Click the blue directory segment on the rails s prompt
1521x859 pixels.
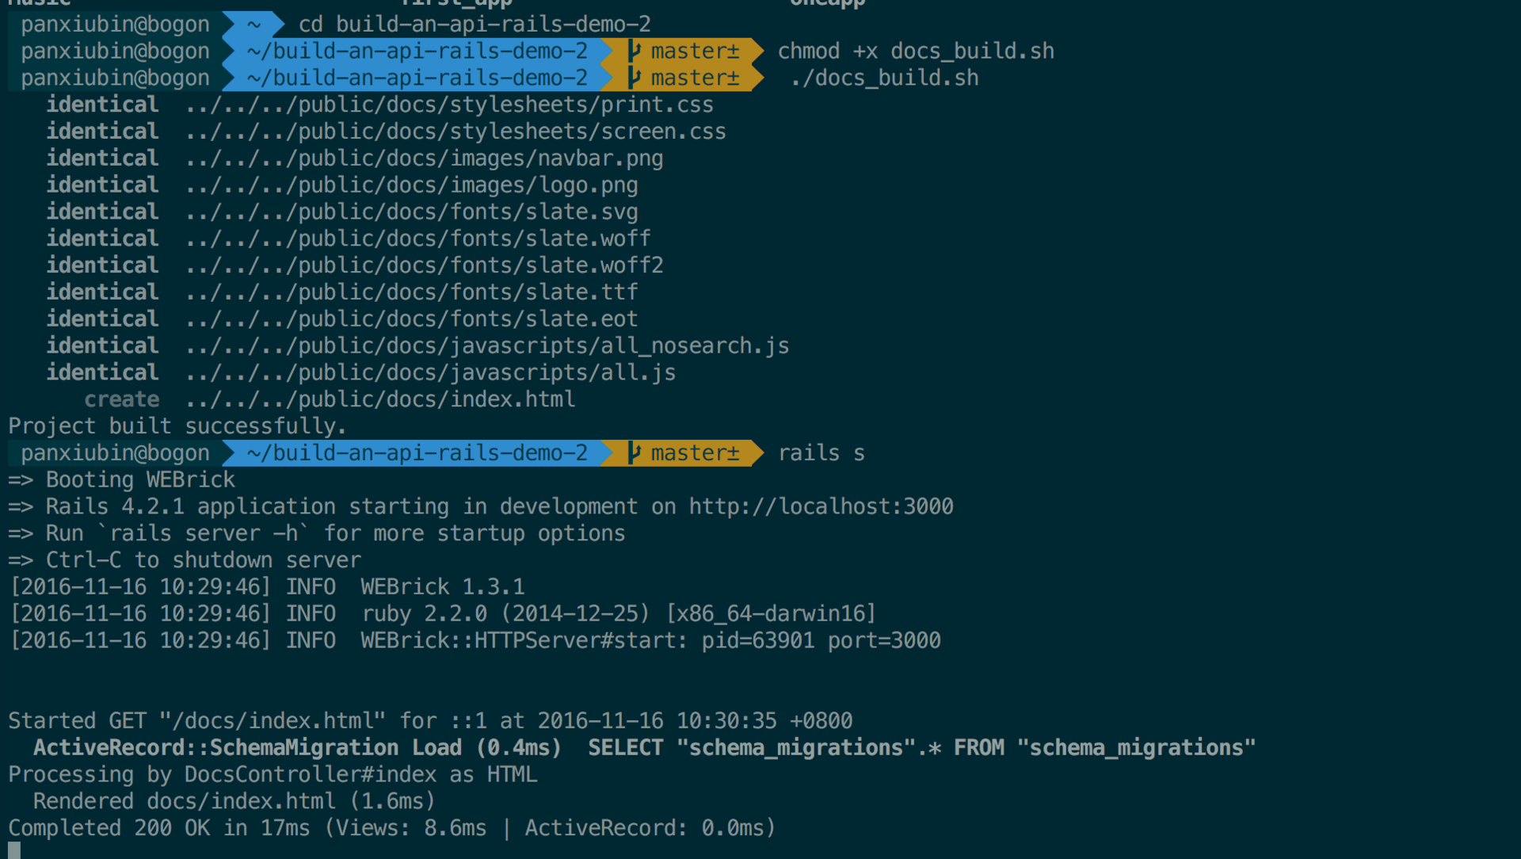click(x=417, y=453)
